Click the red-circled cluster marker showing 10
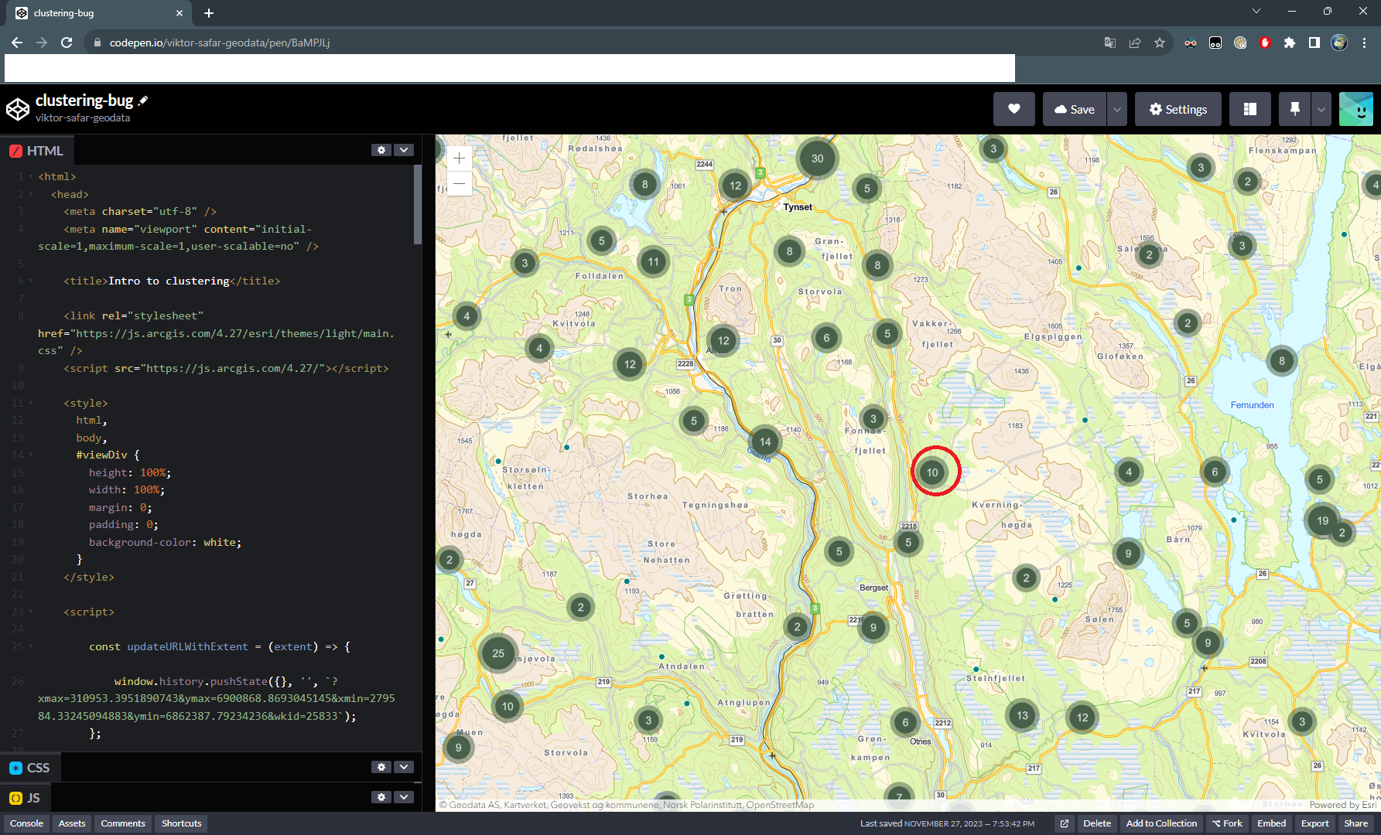The height and width of the screenshot is (835, 1381). (x=933, y=472)
